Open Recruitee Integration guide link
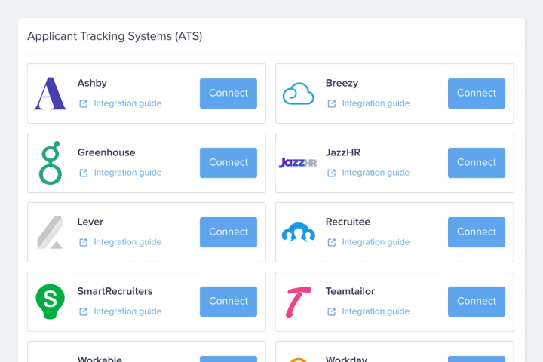Image resolution: width=543 pixels, height=362 pixels. (x=376, y=242)
